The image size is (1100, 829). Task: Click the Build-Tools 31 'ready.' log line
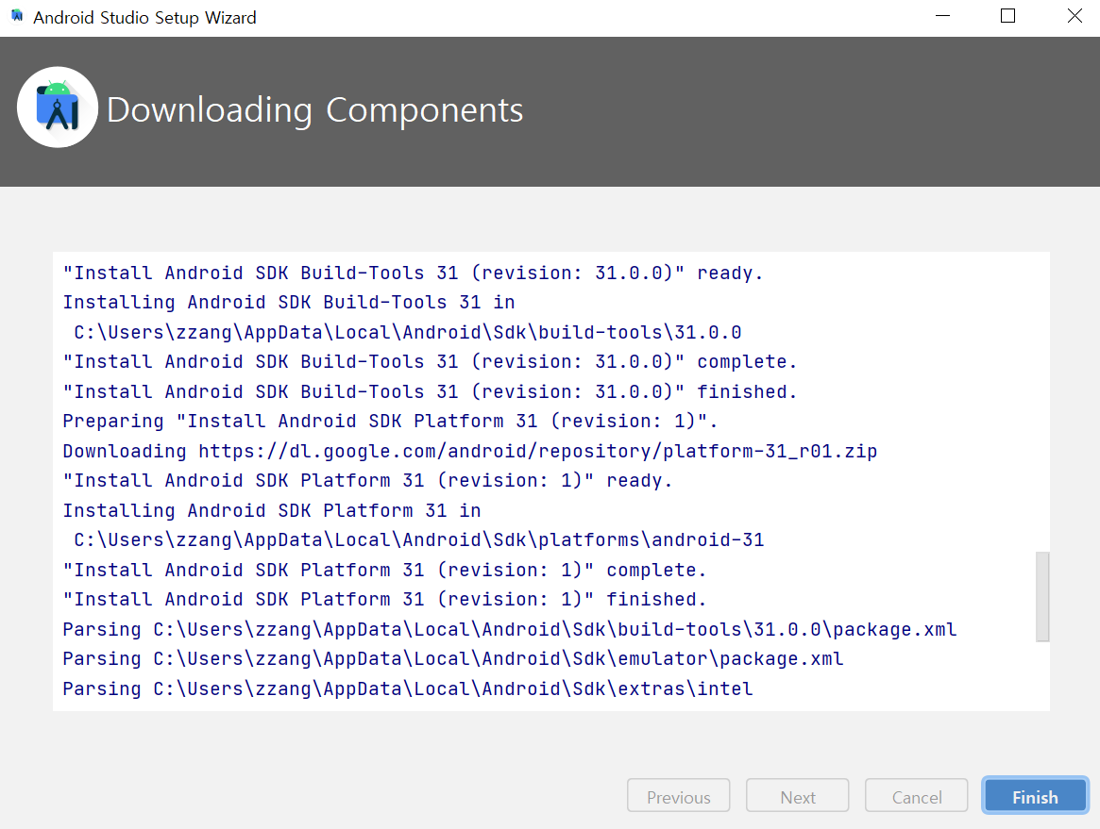pyautogui.click(x=414, y=273)
